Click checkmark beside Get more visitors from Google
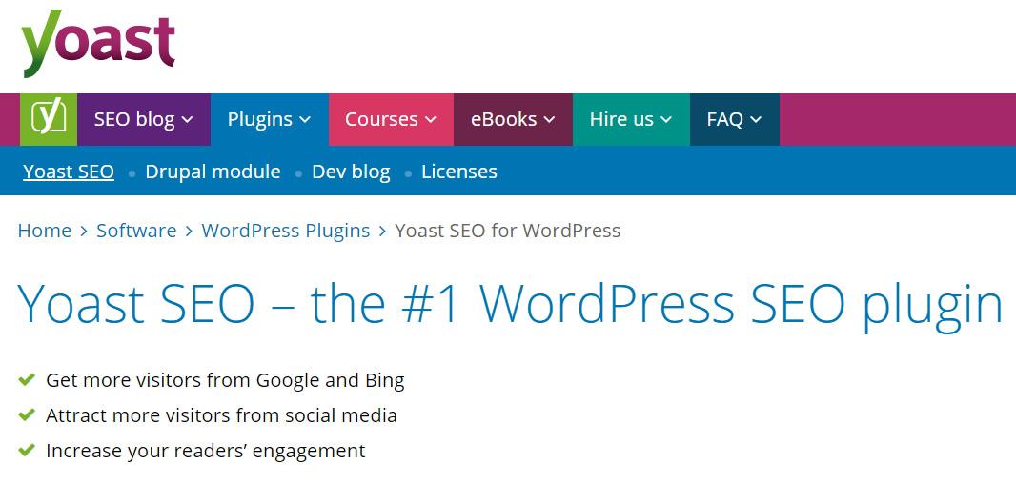The image size is (1016, 485). [27, 379]
